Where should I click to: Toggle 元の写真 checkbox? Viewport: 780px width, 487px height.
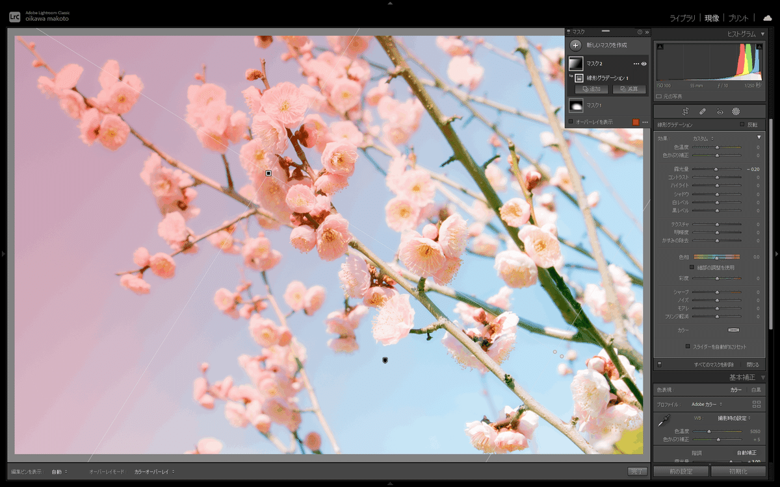pyautogui.click(x=659, y=96)
